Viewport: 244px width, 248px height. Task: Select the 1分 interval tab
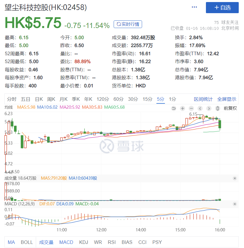tap(173, 99)
